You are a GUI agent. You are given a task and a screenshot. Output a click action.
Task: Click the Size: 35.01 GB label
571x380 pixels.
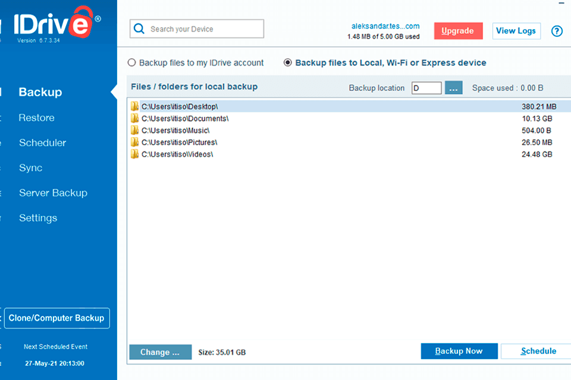[222, 352]
